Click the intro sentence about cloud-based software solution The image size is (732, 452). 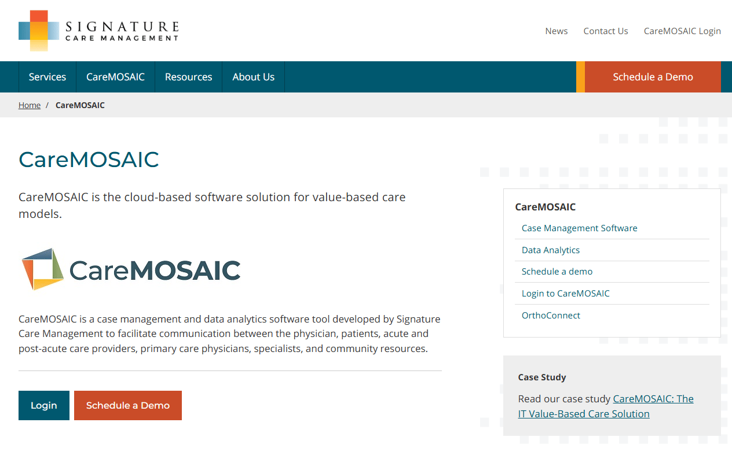click(212, 205)
